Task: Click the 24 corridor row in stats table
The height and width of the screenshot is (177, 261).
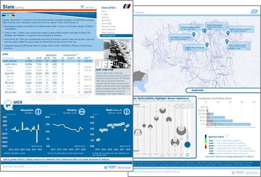Action: pos(48,92)
